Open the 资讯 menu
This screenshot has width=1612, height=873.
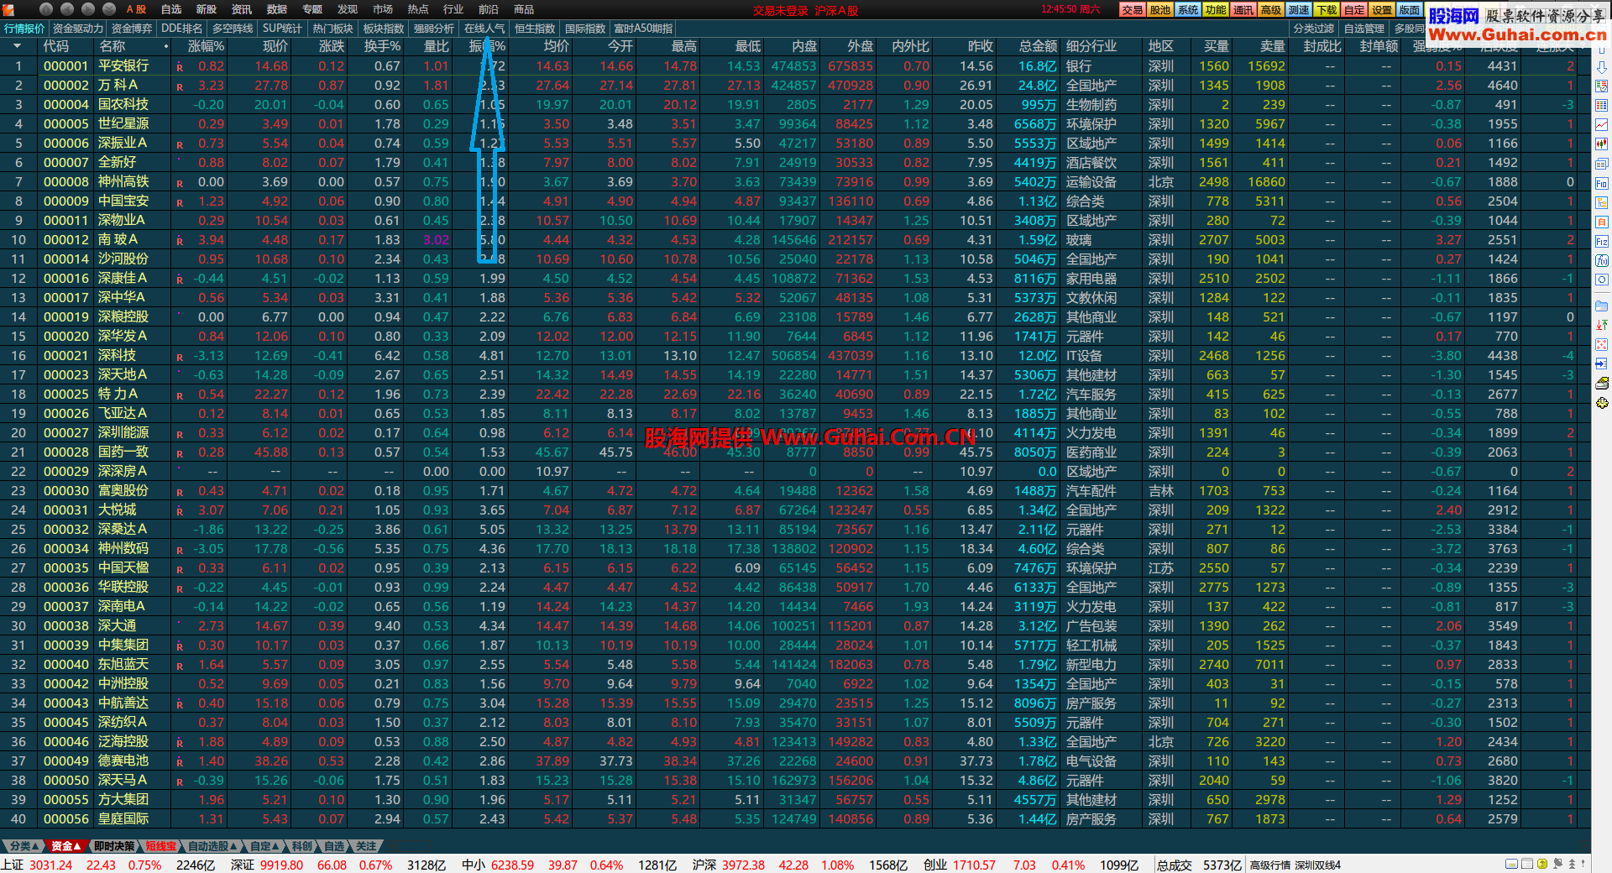click(x=242, y=9)
